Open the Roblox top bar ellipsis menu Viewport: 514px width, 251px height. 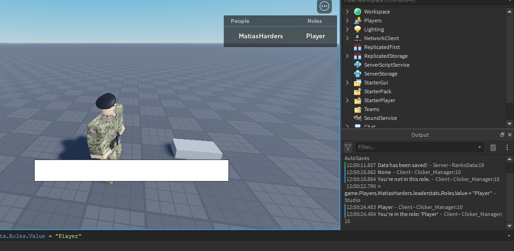coord(324,6)
